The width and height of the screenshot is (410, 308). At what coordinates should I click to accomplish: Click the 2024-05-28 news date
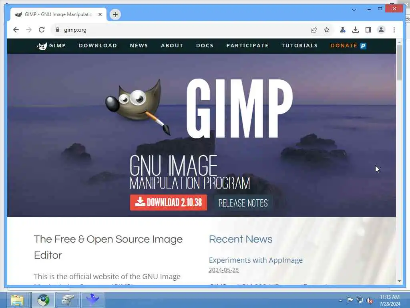click(x=223, y=270)
